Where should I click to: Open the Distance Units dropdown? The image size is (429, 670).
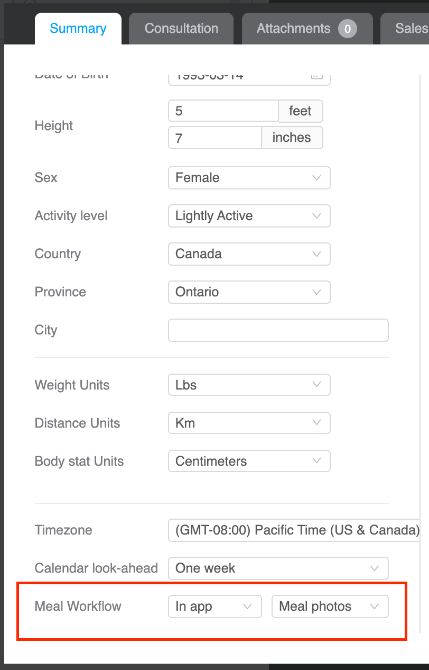(249, 423)
